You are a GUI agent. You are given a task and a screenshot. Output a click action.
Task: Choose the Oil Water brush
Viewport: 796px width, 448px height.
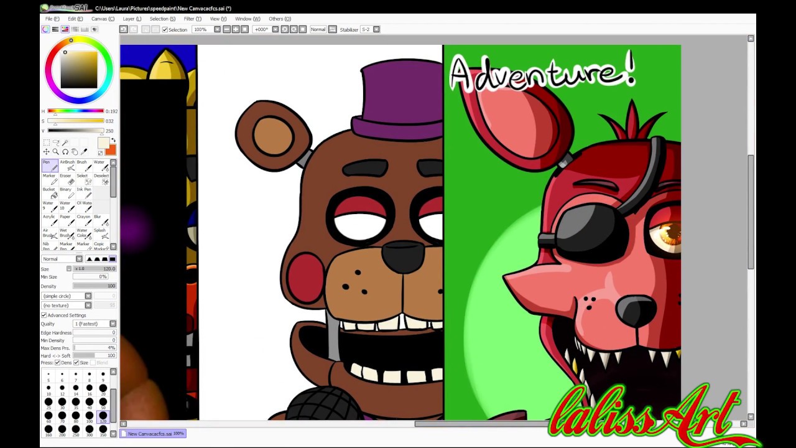click(84, 207)
